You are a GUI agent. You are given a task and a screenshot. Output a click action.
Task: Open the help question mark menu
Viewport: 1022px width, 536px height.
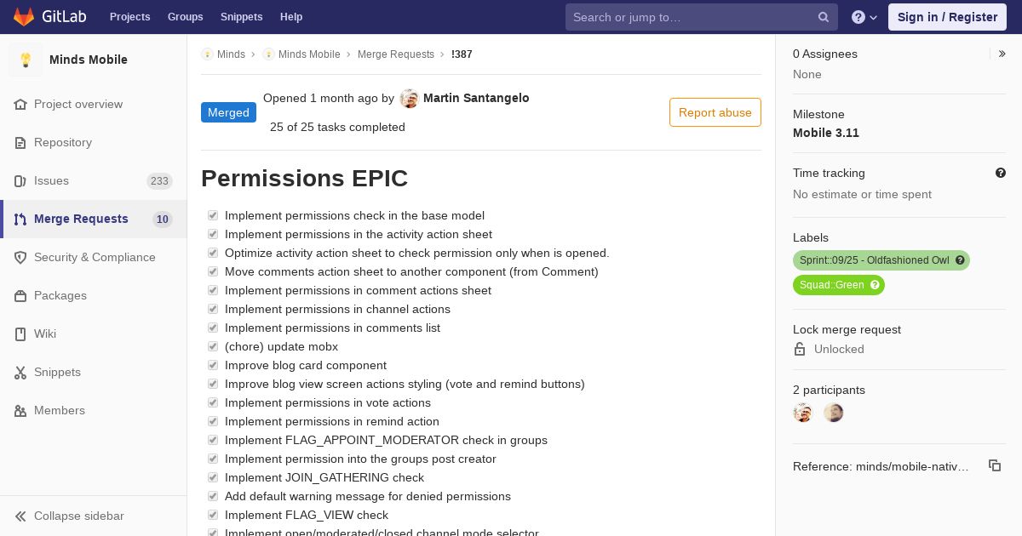point(864,17)
